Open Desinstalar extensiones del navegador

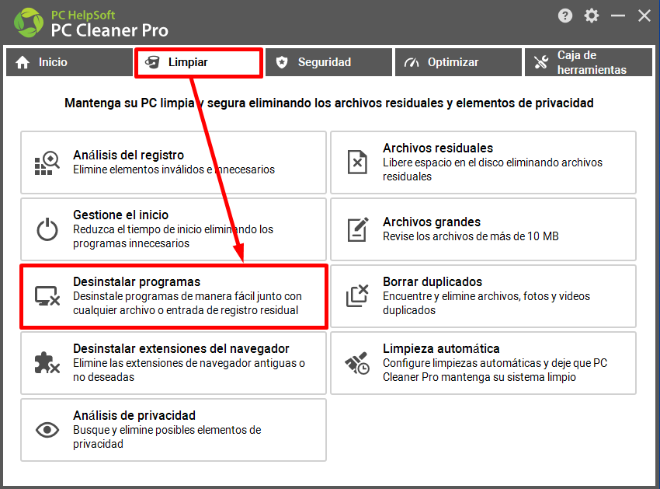(x=173, y=363)
